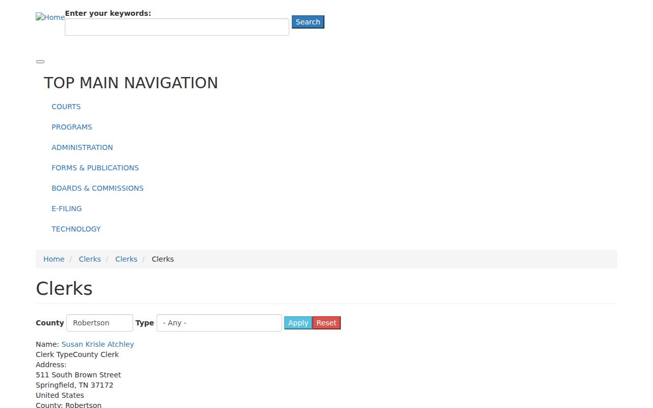Open the Programs navigation item
The image size is (653, 408).
click(x=72, y=127)
